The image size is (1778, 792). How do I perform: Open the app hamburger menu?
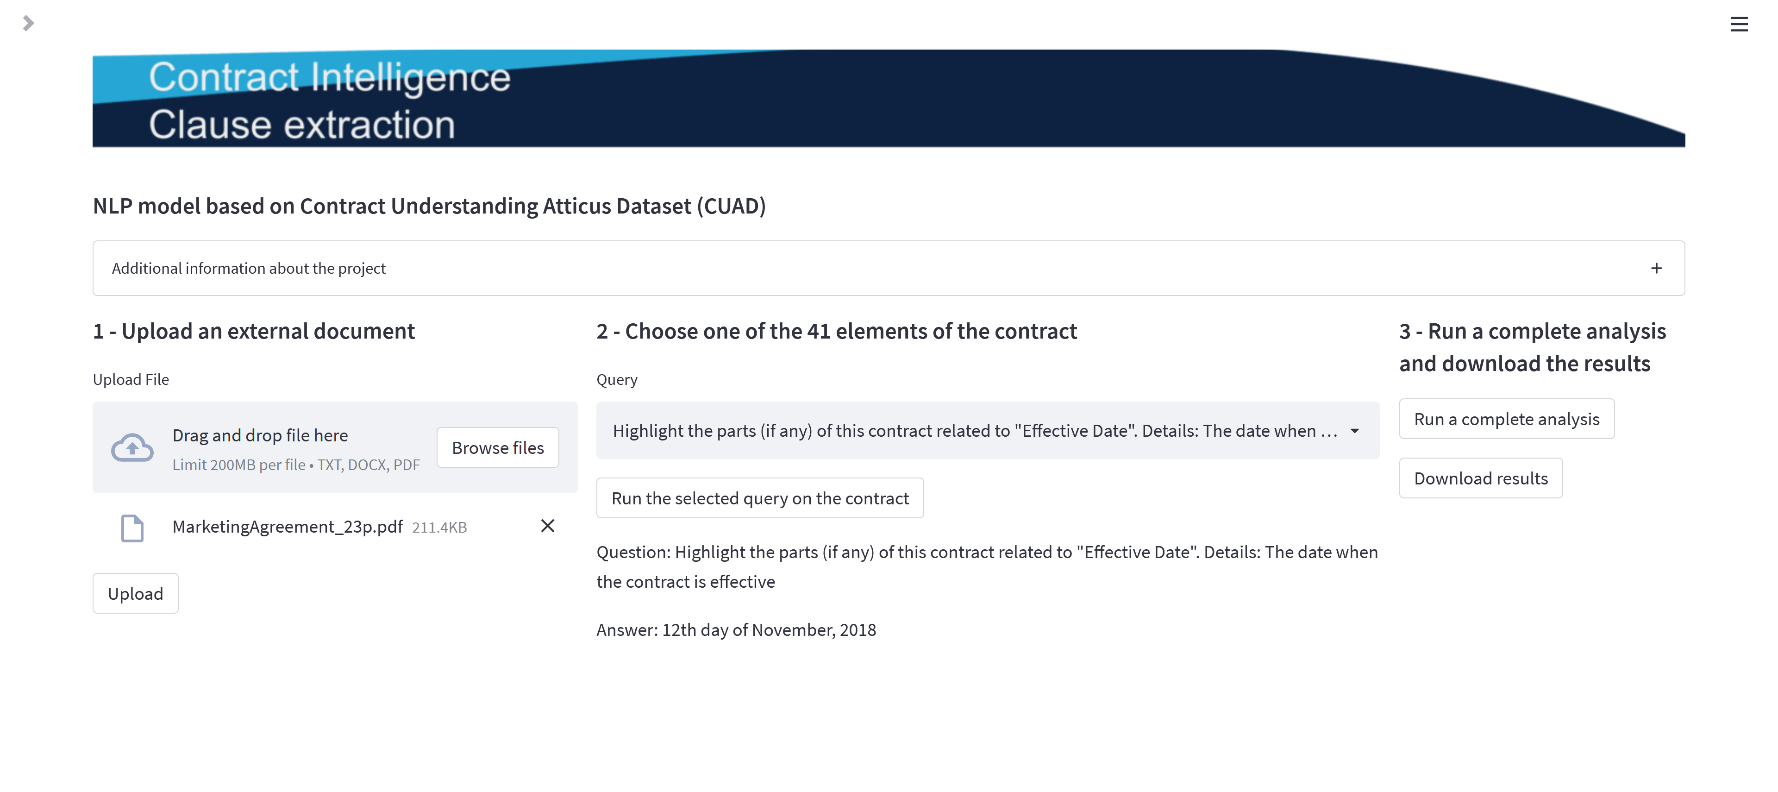tap(1740, 24)
